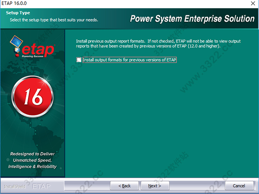Close the ETAP 16.0.0 installer window
This screenshot has height=194, width=259.
[253, 3]
